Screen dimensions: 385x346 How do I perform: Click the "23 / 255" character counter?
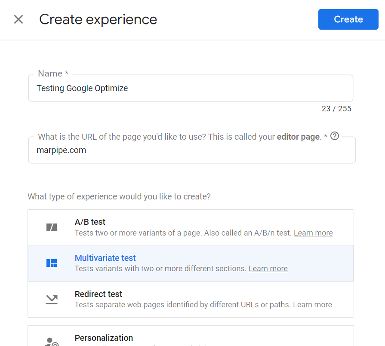coord(337,108)
